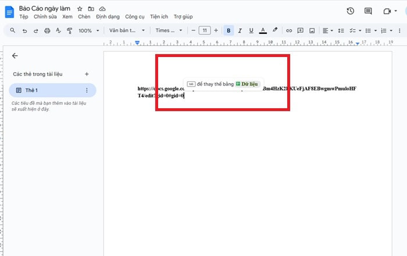
Task: Print the document
Action: pos(47,31)
